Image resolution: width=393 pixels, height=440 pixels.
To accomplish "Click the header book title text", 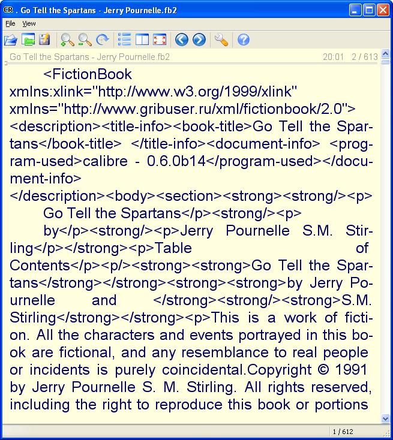I will pyautogui.click(x=89, y=57).
